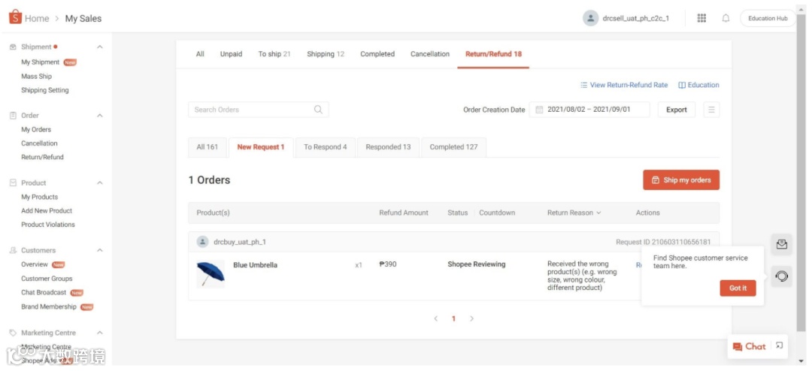This screenshot has height=371, width=812.
Task: Switch to the Completed orders tab
Action: pyautogui.click(x=377, y=54)
